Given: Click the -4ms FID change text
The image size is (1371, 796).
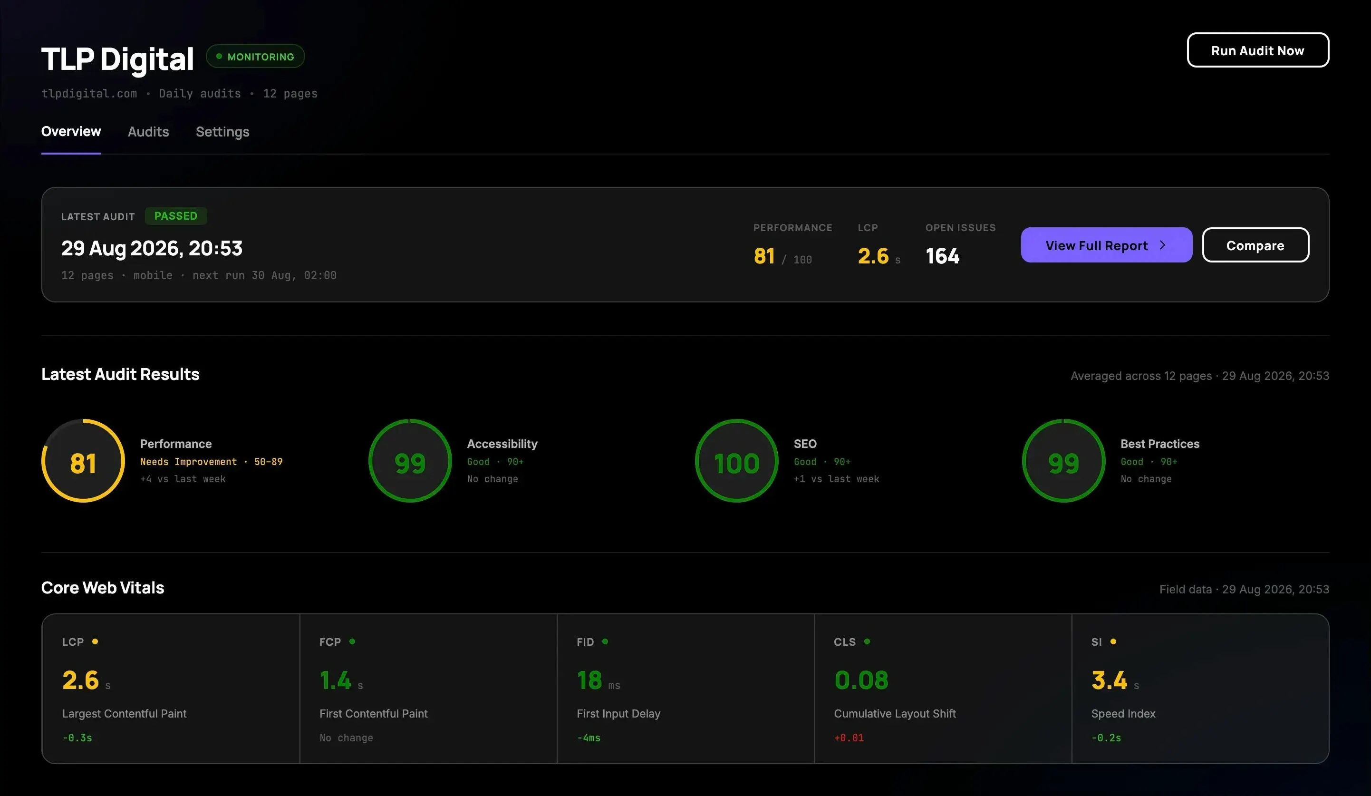Looking at the screenshot, I should (x=589, y=738).
